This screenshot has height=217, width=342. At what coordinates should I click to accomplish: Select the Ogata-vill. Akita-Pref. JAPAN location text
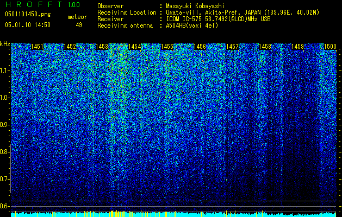coord(242,12)
